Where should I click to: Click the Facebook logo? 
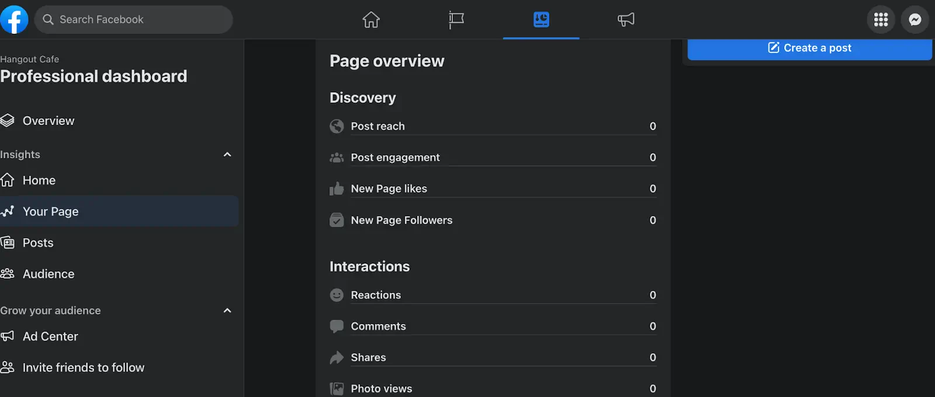click(14, 19)
